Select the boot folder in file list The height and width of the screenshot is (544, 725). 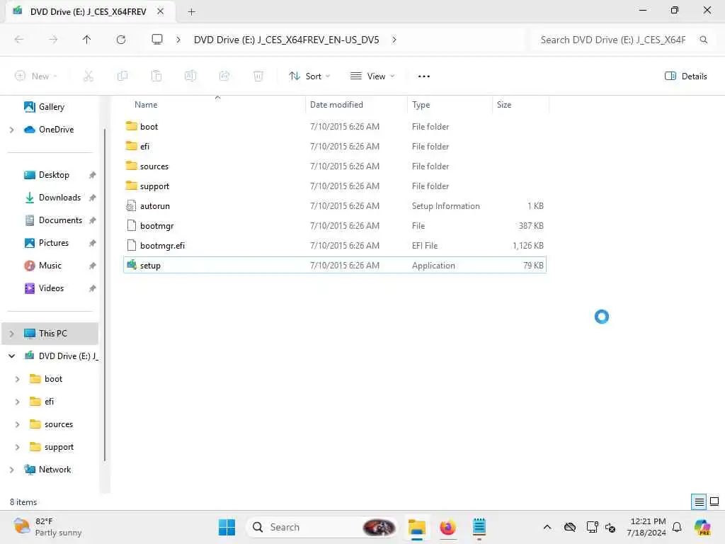(x=335, y=126)
